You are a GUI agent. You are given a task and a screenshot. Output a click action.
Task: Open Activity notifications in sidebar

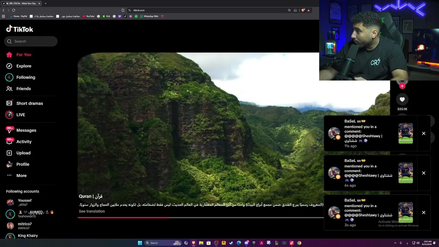[x=19, y=142]
